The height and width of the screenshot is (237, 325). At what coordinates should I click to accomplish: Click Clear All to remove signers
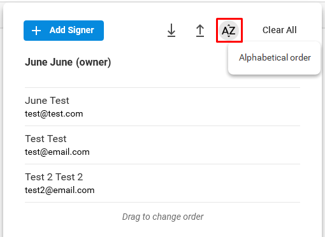[x=280, y=30]
